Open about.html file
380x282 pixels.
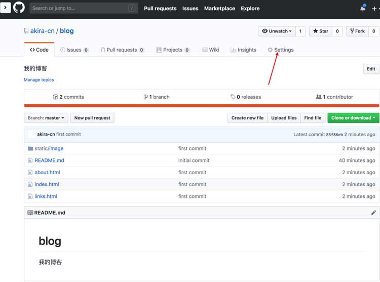click(47, 172)
